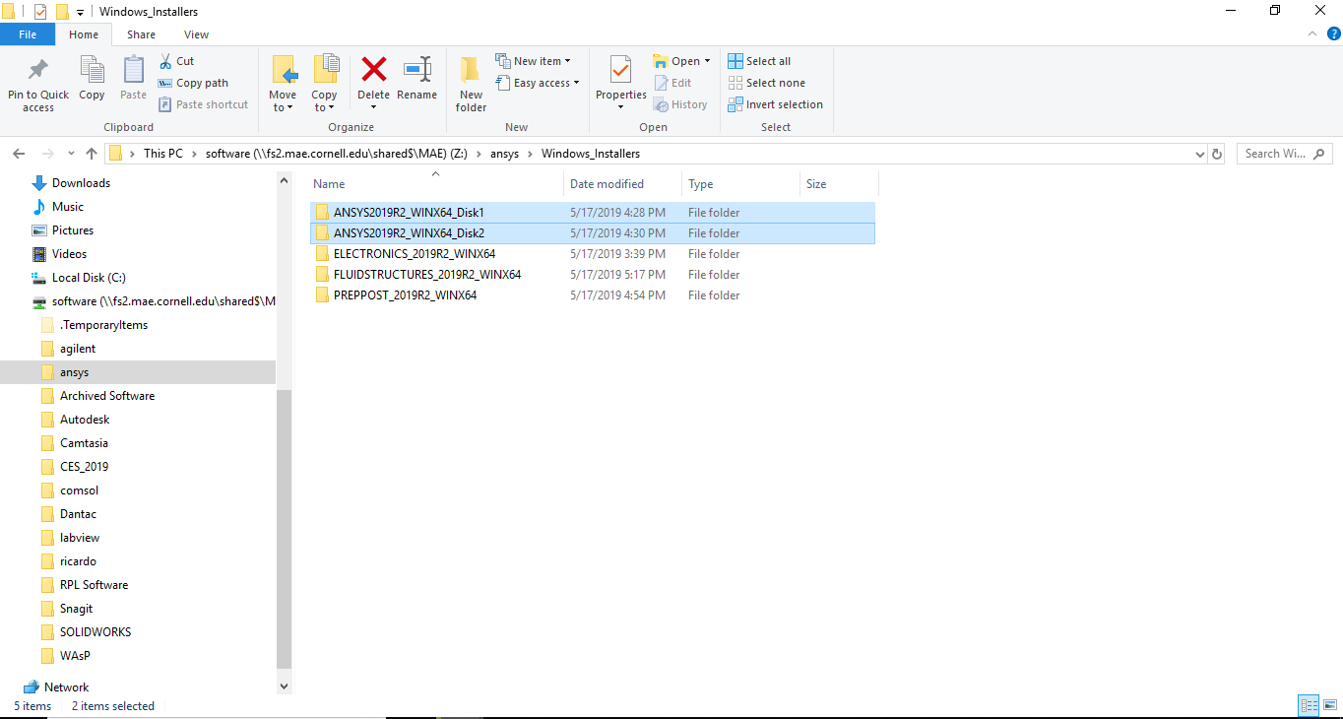The image size is (1343, 719).
Task: Open the New item dropdown
Action: point(533,61)
